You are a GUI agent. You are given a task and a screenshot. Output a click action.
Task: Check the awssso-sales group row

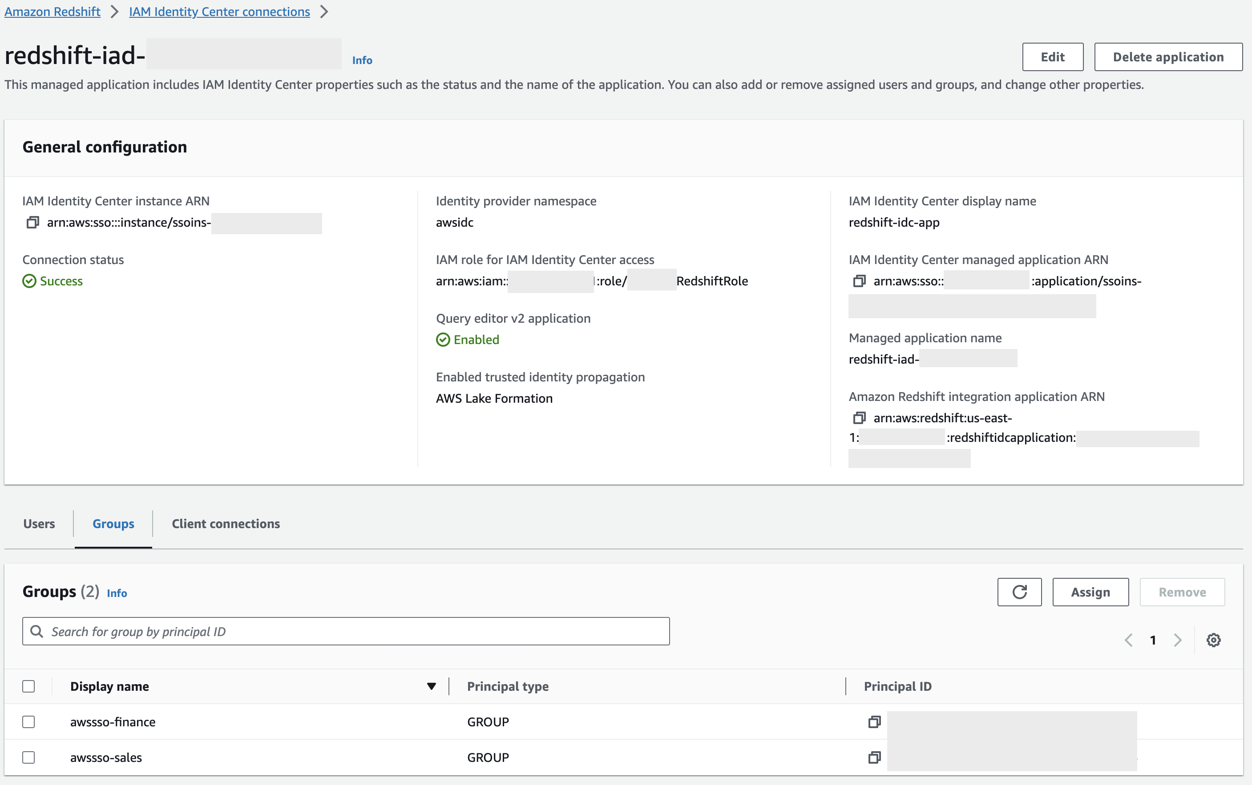click(x=28, y=757)
